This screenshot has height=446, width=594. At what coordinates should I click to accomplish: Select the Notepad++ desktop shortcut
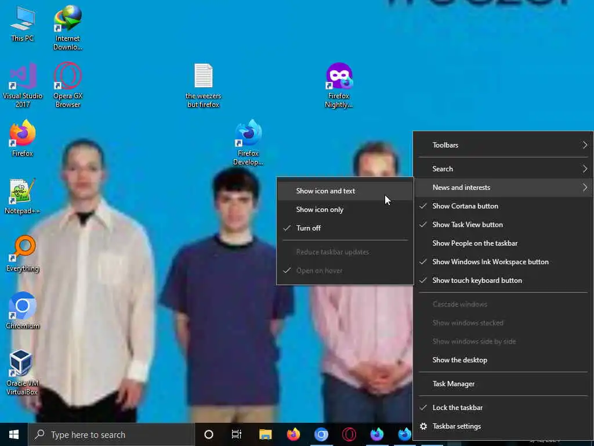pos(23,196)
